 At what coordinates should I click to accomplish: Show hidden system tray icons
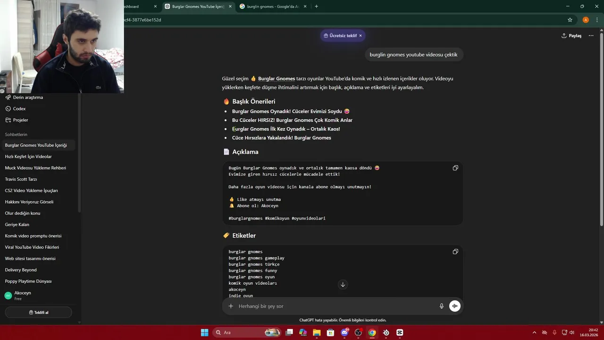(x=534, y=332)
